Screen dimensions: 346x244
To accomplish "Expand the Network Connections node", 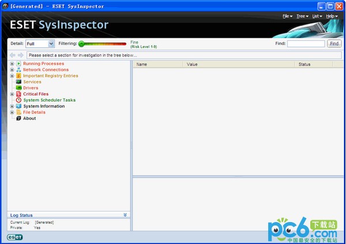I will (x=12, y=70).
